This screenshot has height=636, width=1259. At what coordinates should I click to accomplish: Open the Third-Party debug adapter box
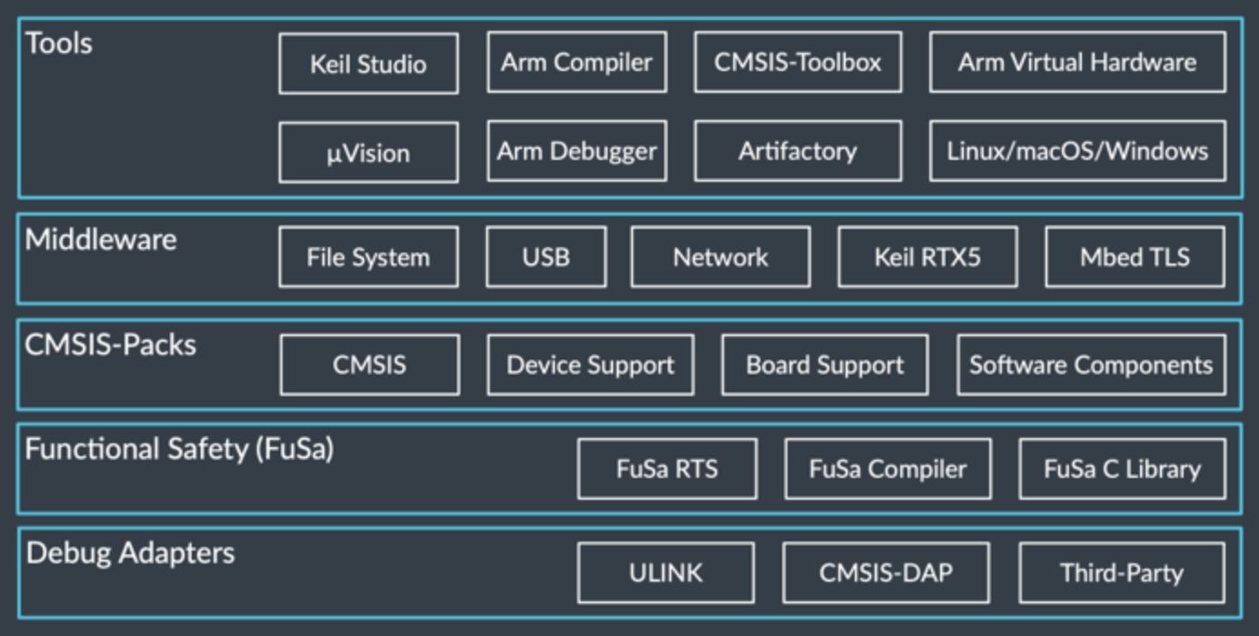1122,572
